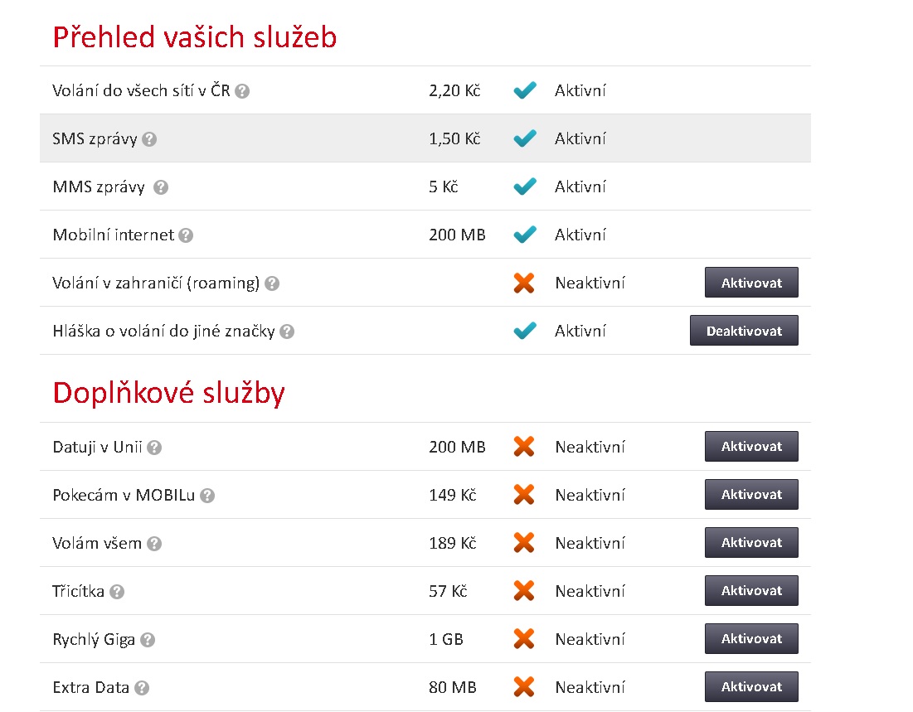Click question mark next to Mobilní internet
Image resolution: width=913 pixels, height=712 pixels.
pos(186,235)
